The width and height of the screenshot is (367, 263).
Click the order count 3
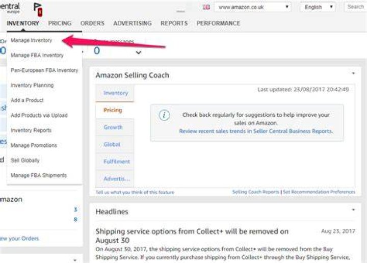75,209
